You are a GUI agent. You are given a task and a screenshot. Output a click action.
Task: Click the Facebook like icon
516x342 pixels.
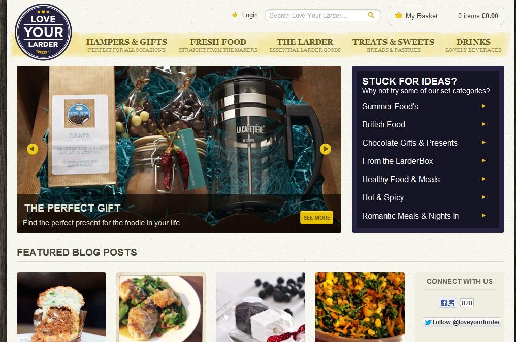tap(447, 303)
